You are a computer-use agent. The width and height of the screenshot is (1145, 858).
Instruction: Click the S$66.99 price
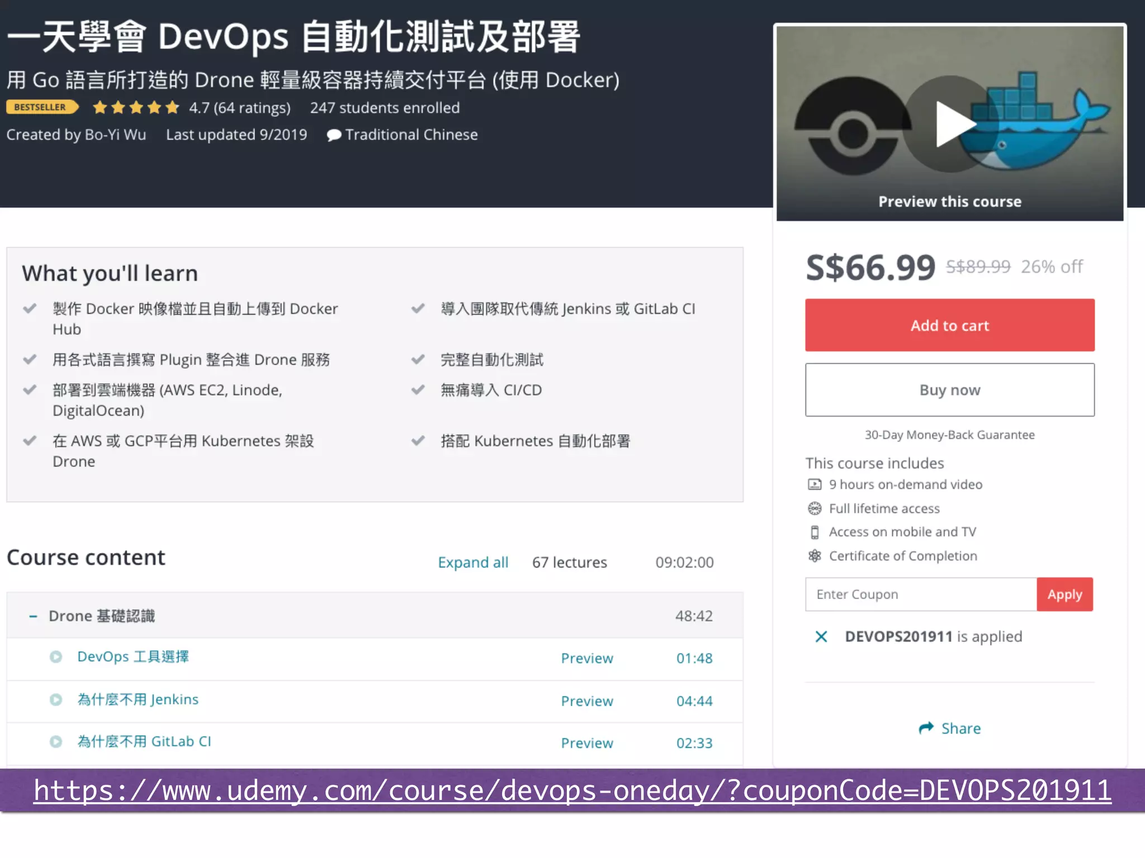point(870,268)
